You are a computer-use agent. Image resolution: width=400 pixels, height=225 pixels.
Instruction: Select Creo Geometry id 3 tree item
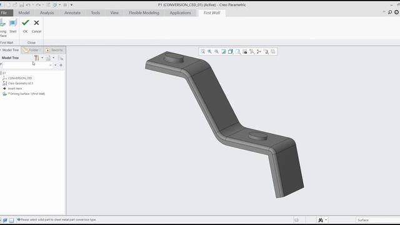pyautogui.click(x=21, y=83)
